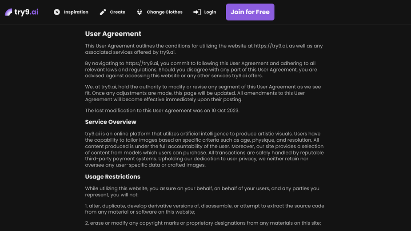Click the Change Clothes outfit icon
The width and height of the screenshot is (411, 231).
[x=140, y=12]
